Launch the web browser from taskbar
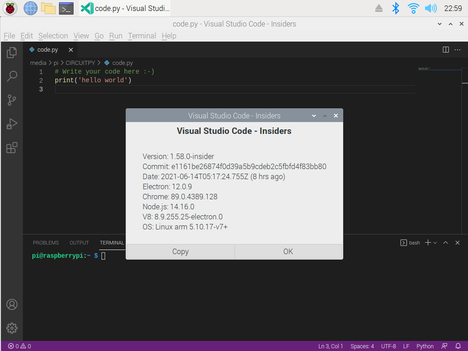The height and width of the screenshot is (351, 468). (31, 8)
